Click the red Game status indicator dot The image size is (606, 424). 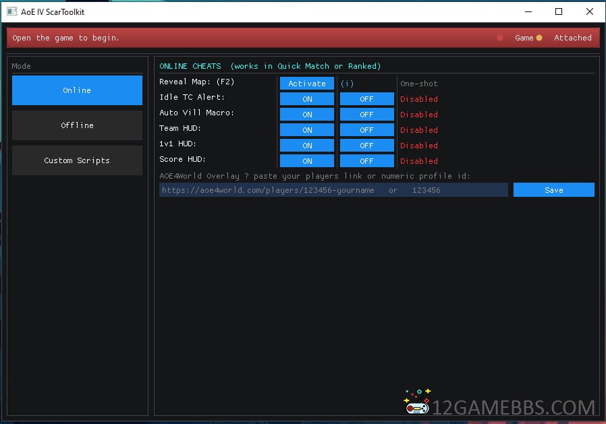tap(500, 38)
